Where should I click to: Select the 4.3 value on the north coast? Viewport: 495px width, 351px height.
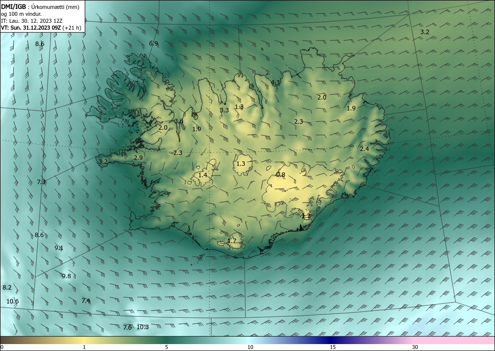(x=276, y=83)
